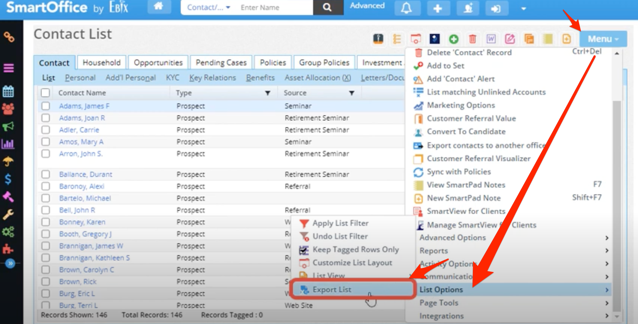Image resolution: width=638 pixels, height=324 pixels.
Task: Toggle checkbox for Ballance, Durant
Action: coord(46,174)
